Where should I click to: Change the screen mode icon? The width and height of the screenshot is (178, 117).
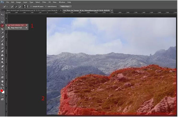pos(2,99)
